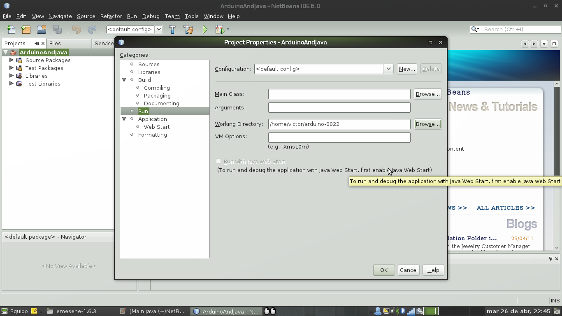Maximize the editor window with the square icon

pos(554,44)
